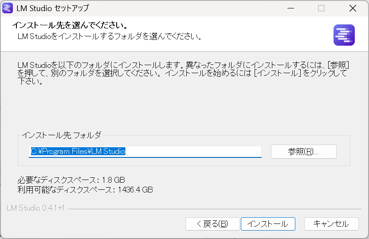Click the LM Studio icon in title bar

(x=8, y=8)
